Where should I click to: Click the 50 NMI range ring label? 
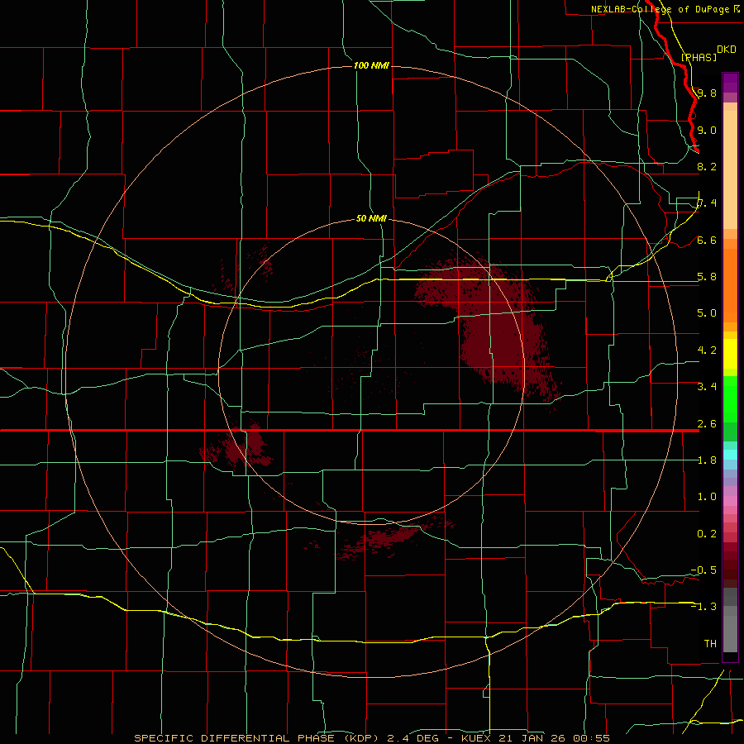371,218
